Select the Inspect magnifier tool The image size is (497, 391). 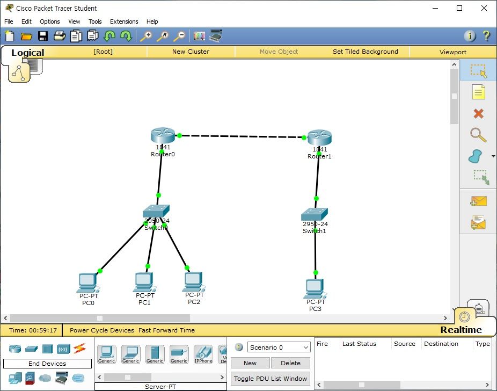click(x=478, y=135)
